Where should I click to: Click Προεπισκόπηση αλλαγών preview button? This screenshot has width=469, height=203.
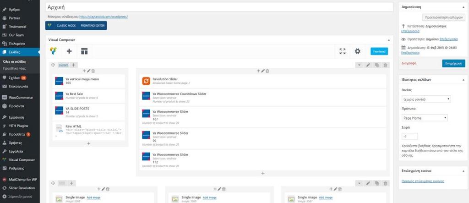click(x=443, y=17)
